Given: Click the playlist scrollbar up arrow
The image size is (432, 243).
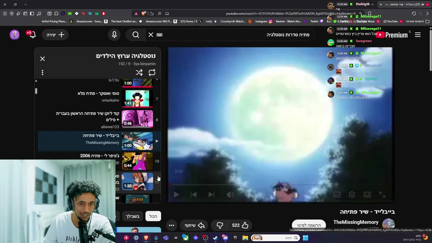Looking at the screenshot, I should (36, 81).
